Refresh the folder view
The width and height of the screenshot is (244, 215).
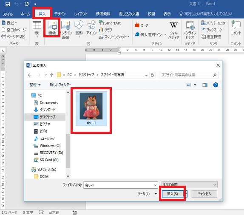[x=152, y=75]
